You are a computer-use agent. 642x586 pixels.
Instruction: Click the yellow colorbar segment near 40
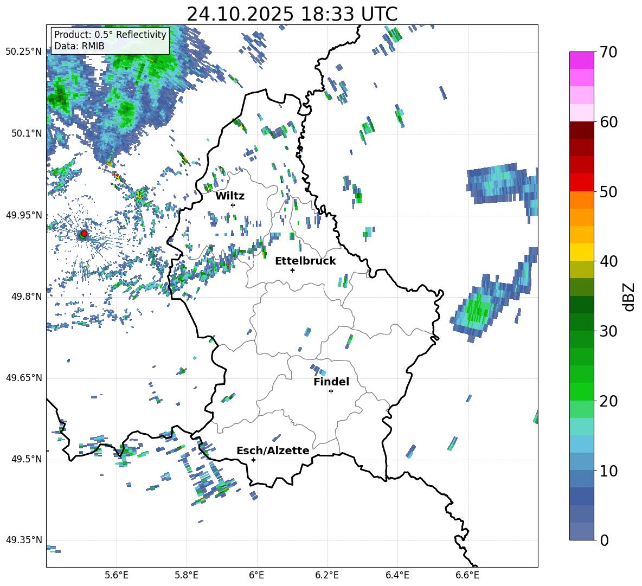[582, 252]
